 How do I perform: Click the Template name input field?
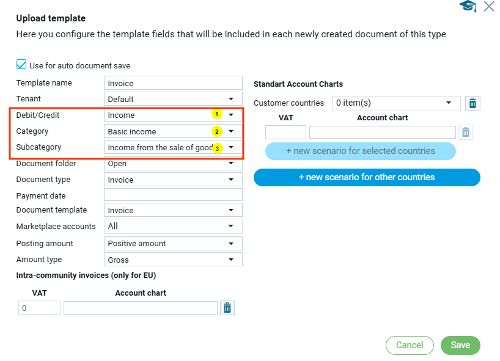click(173, 83)
